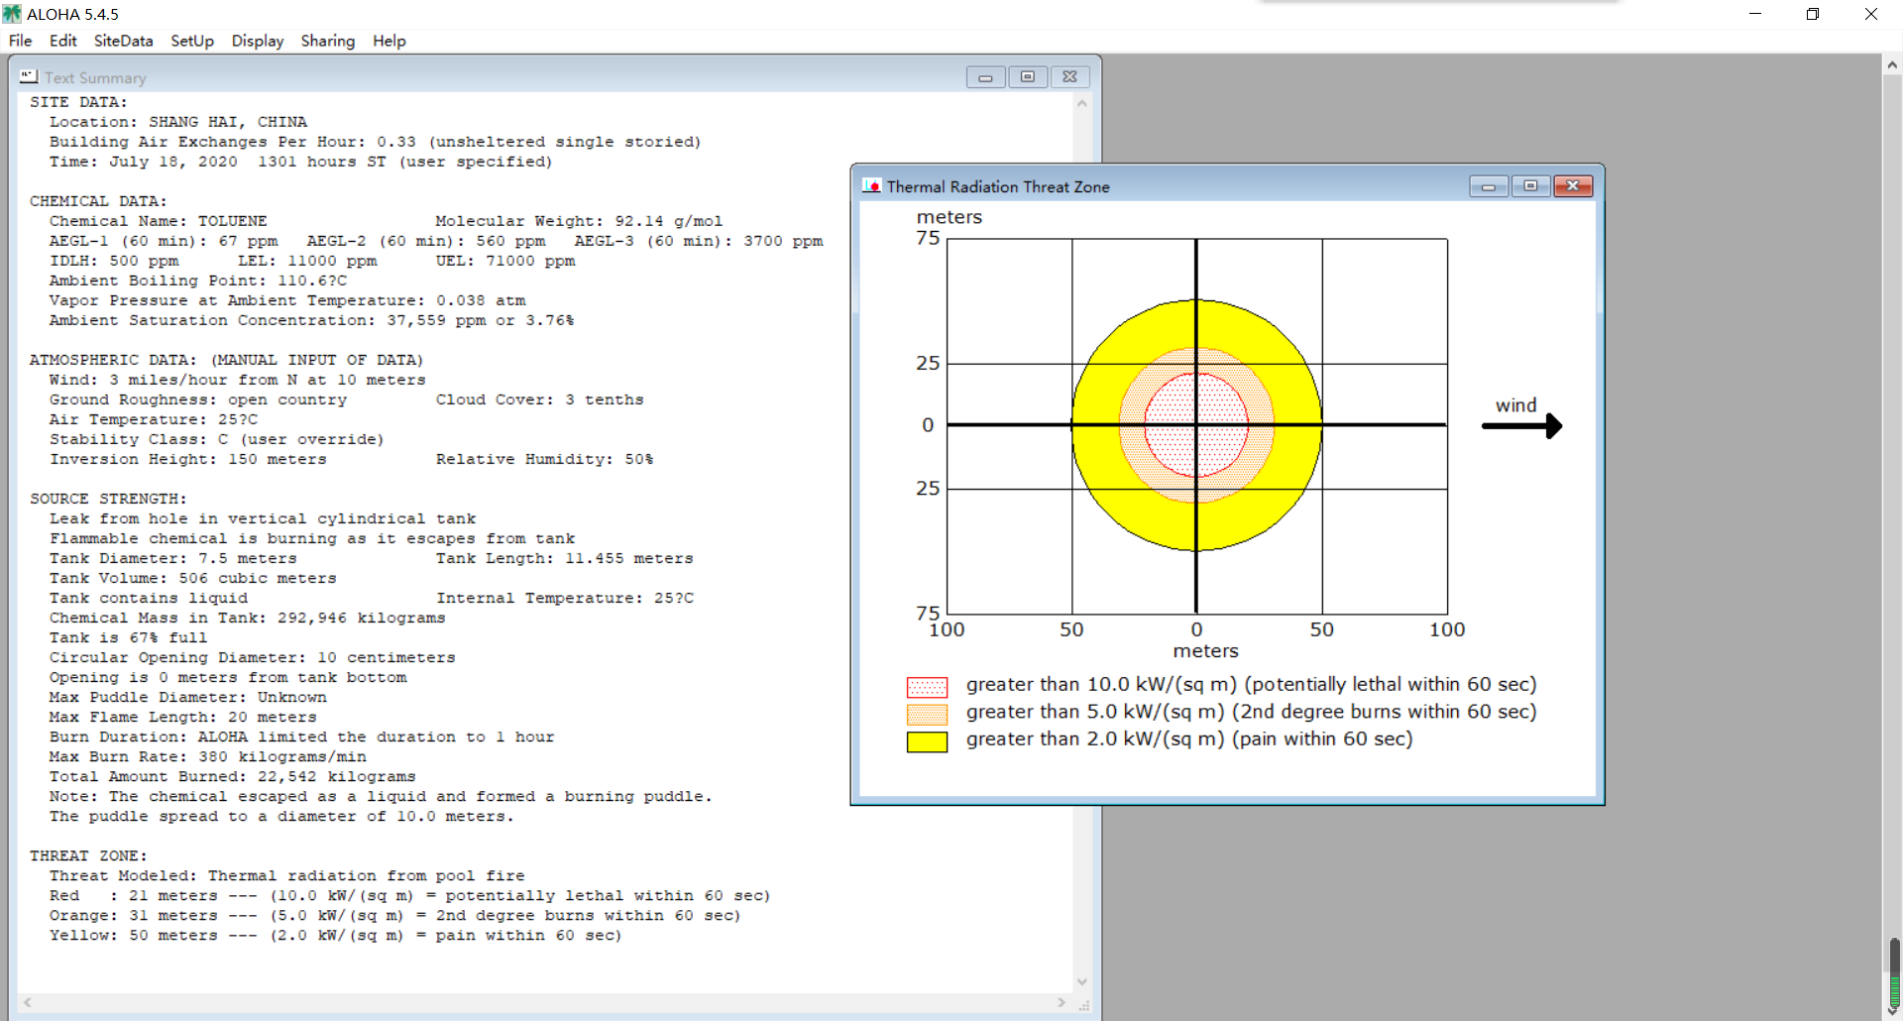Click the 'Relative Humidity: 50%' text
The image size is (1903, 1021).
[545, 459]
